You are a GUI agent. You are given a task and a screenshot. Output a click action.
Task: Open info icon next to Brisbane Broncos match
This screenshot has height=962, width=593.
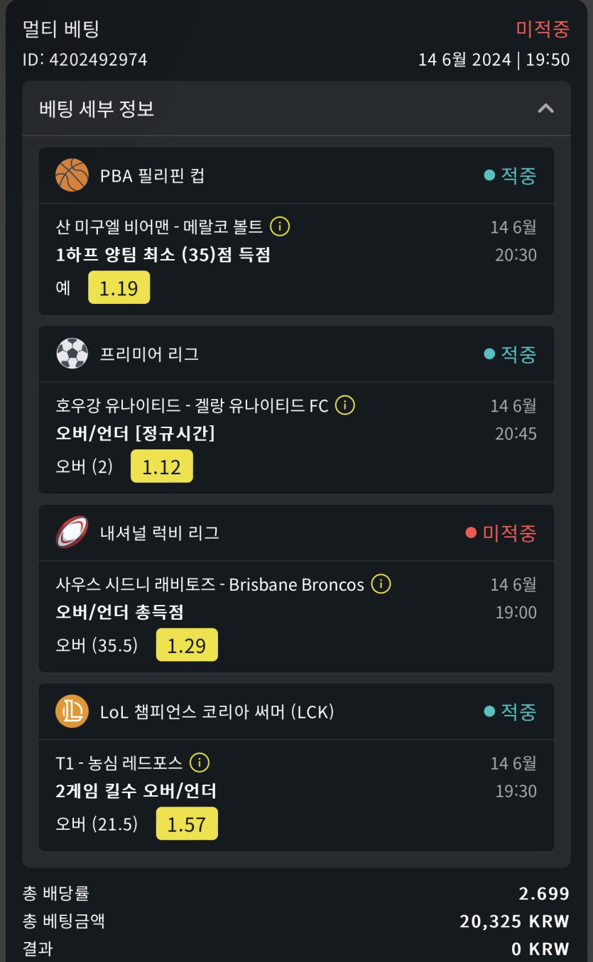[381, 584]
